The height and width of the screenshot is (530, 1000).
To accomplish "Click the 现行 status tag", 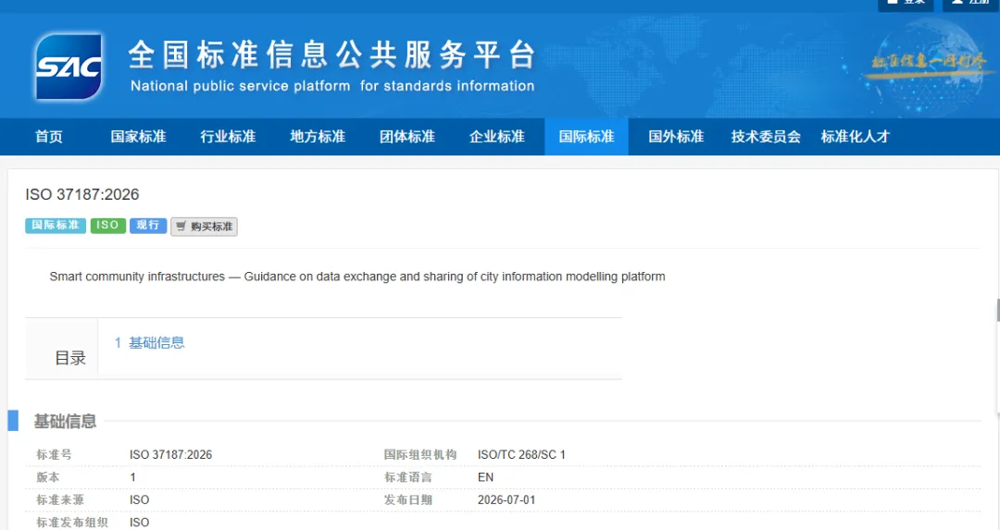I will [148, 226].
